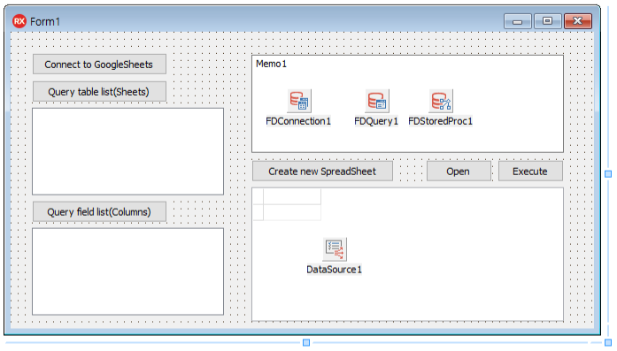Close the Form1 window
This screenshot has height=351, width=617.
pos(578,21)
